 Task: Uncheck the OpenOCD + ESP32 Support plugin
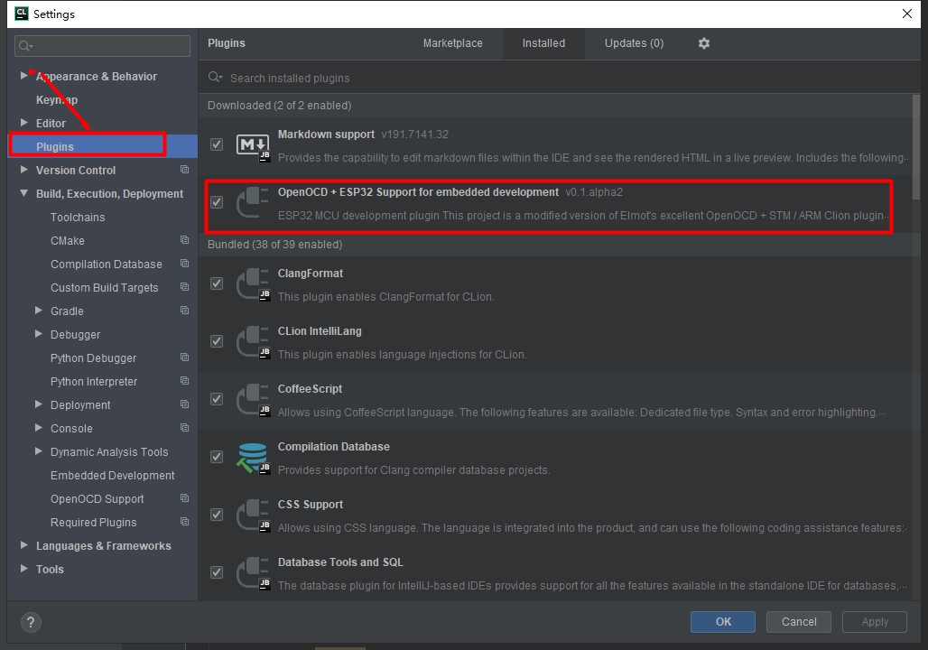(217, 202)
